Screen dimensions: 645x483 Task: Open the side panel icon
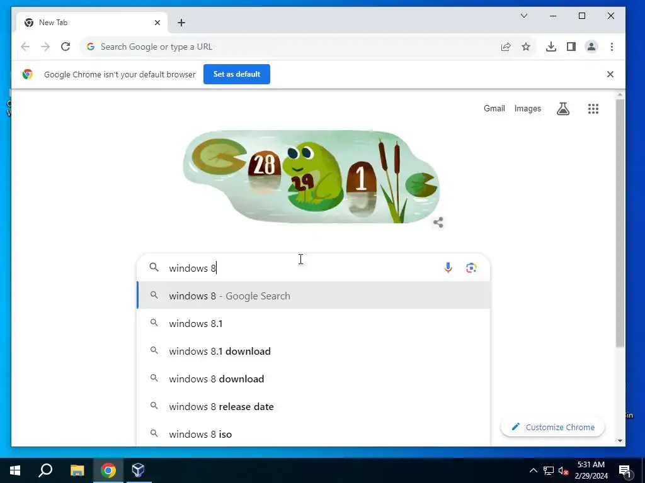pos(571,47)
